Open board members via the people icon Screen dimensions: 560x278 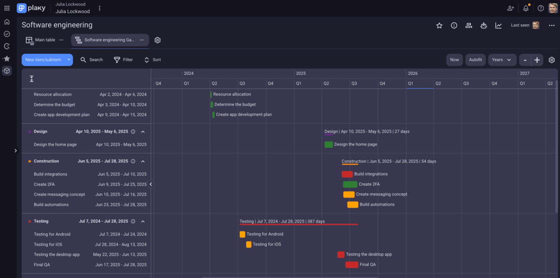(469, 25)
